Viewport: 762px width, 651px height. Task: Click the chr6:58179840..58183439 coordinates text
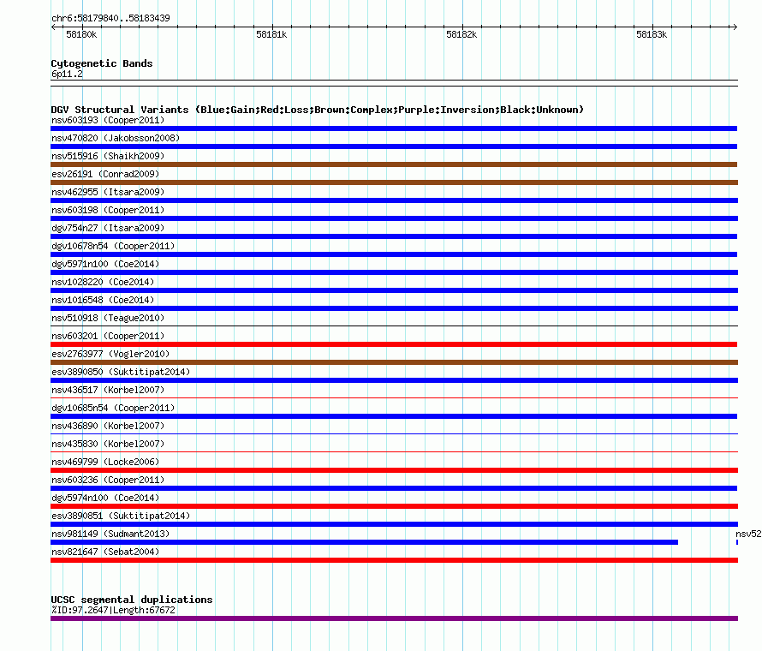coord(110,19)
